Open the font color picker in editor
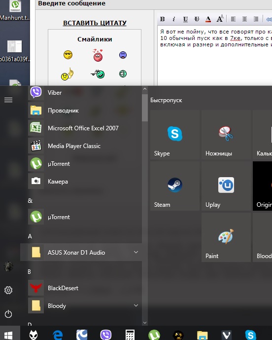The width and height of the screenshot is (272, 340). click(x=208, y=19)
